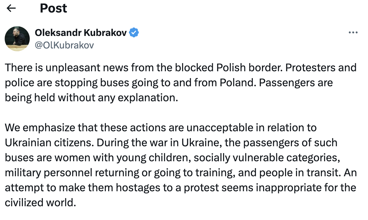The image size is (368, 220).
Task: Open Oleksandr Kubrakov's profile picture
Action: [17, 39]
